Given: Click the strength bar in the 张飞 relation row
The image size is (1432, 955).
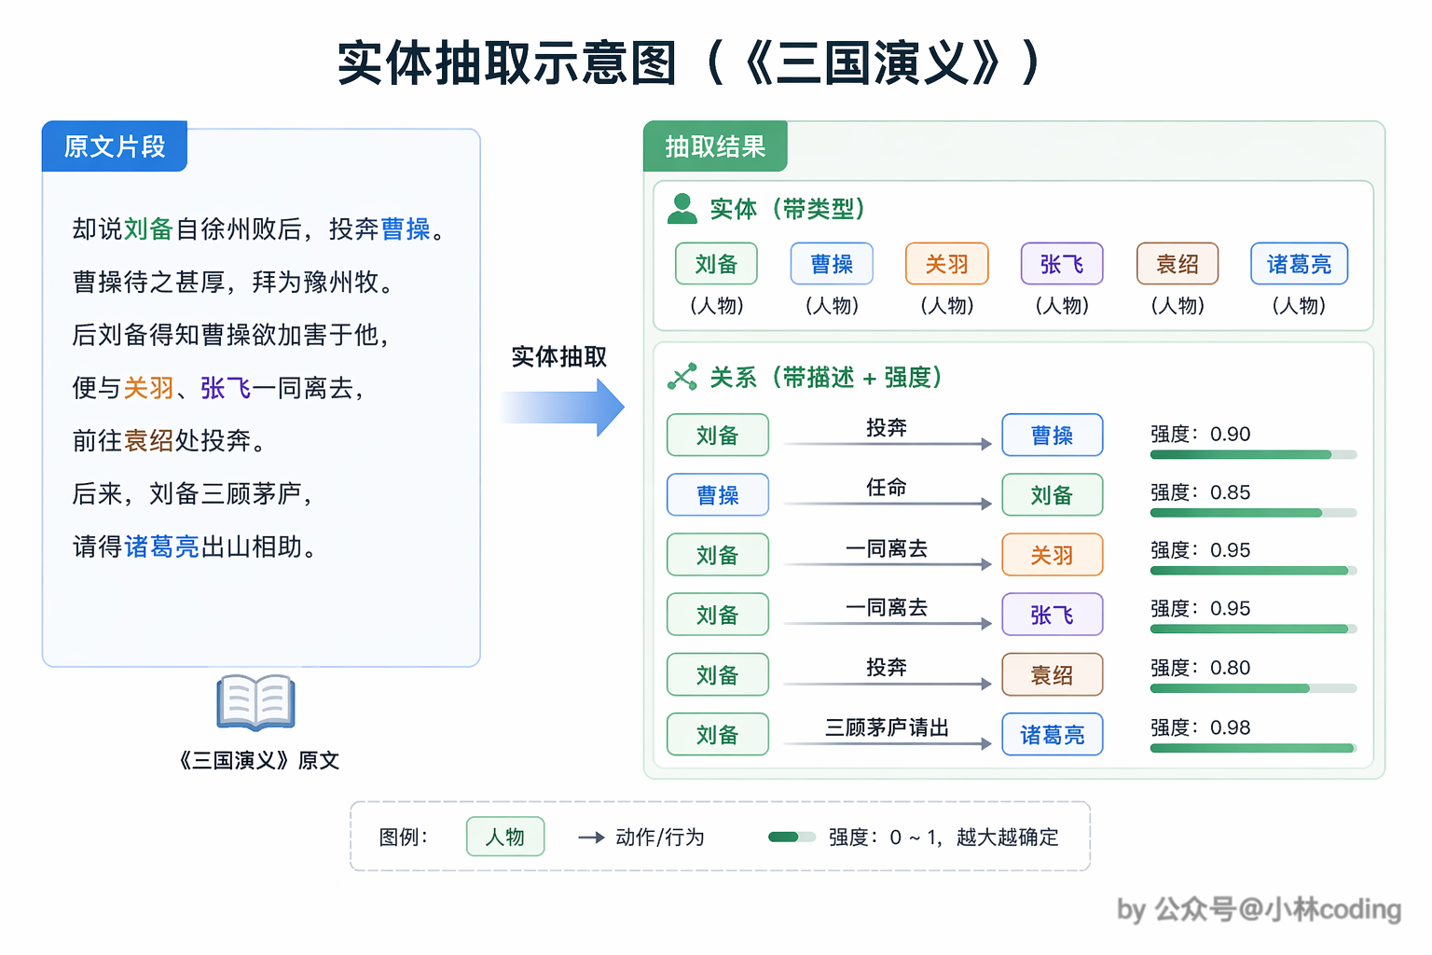Looking at the screenshot, I should click(x=1254, y=629).
